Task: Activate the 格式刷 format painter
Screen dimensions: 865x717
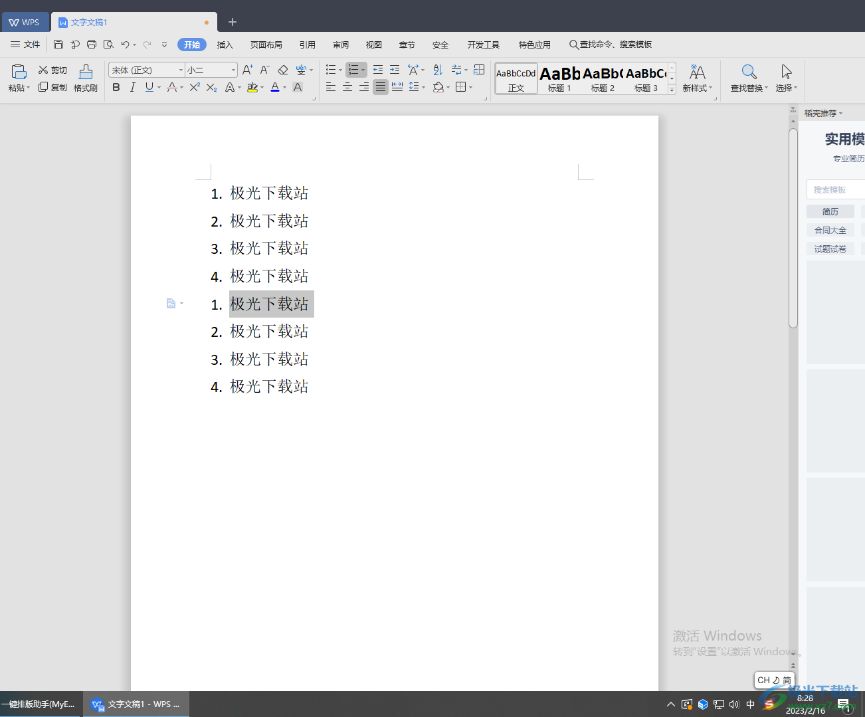Action: pyautogui.click(x=86, y=78)
